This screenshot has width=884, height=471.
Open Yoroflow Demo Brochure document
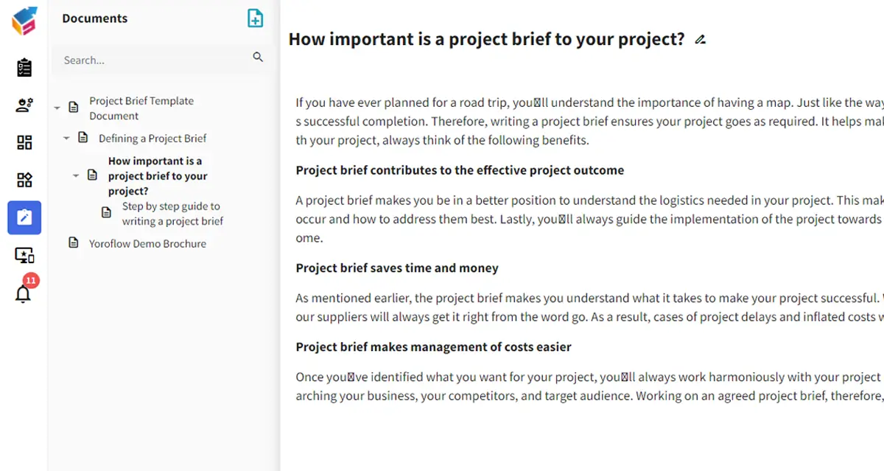click(x=147, y=243)
